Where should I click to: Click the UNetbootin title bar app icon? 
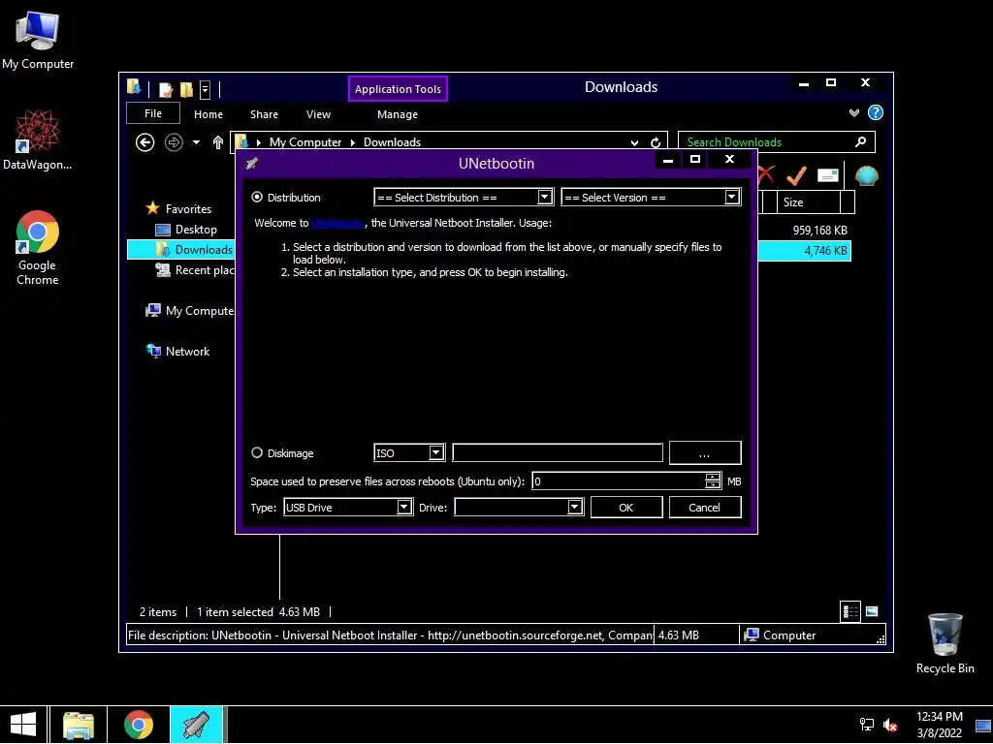point(252,163)
